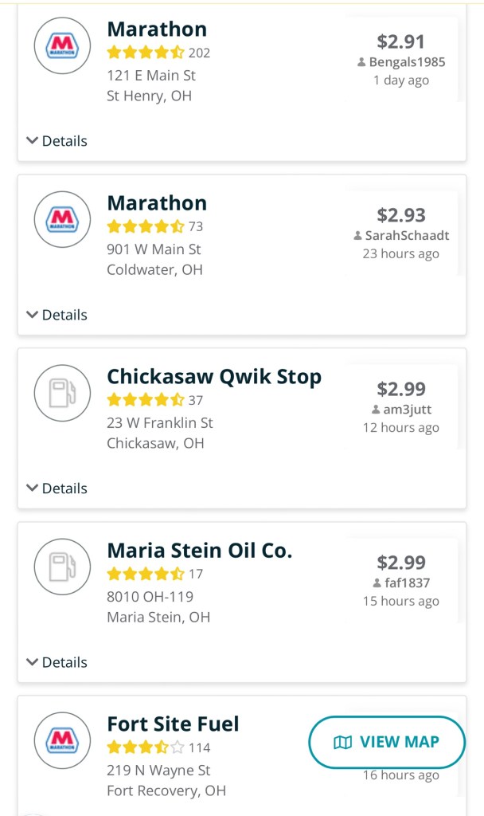Click the gas pump icon for Maria Stein Oil
This screenshot has height=816, width=484.
(x=62, y=567)
